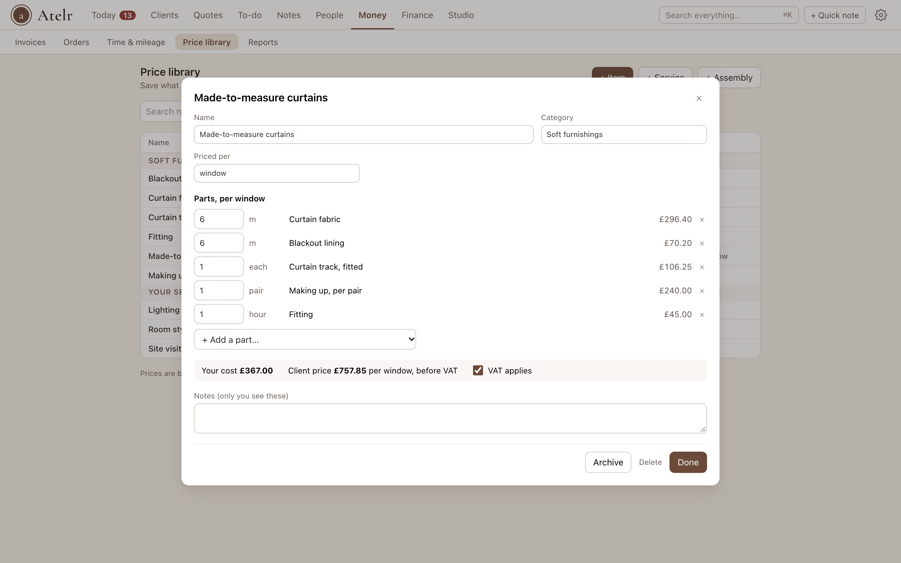The width and height of the screenshot is (901, 563).
Task: Open the Category field Soft furnishings
Action: point(624,134)
